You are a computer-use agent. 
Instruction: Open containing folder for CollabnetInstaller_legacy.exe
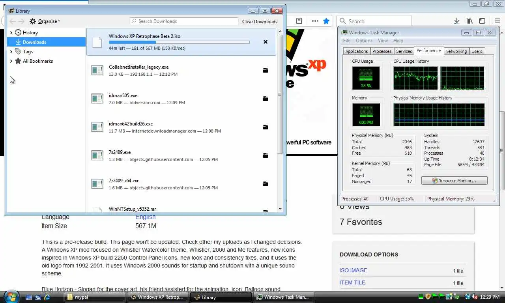point(266,70)
